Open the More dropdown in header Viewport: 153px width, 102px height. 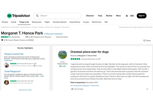pos(118,16)
